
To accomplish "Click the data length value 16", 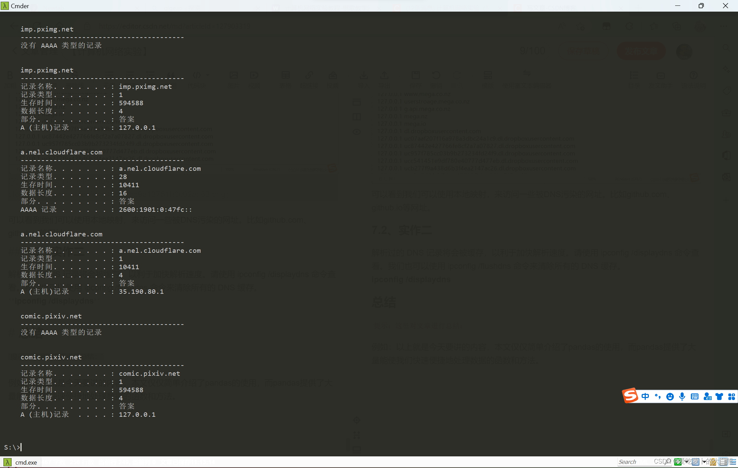I will coord(123,193).
